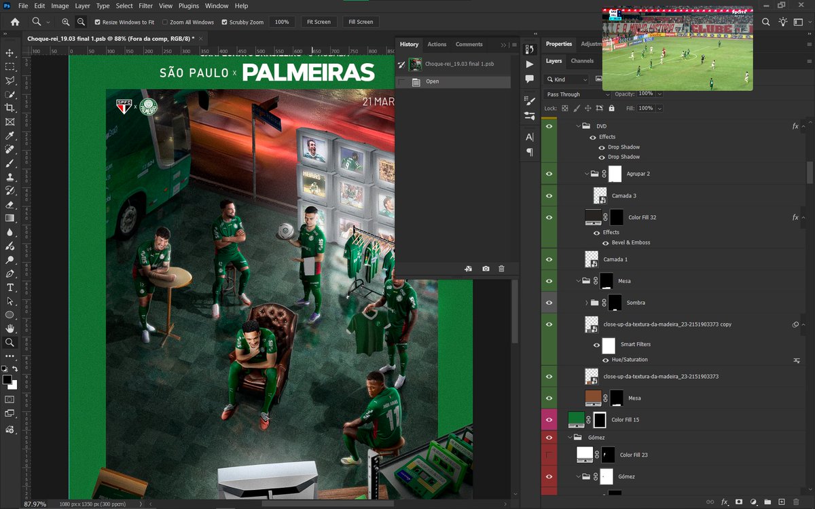Create new fill or adjustment layer
The height and width of the screenshot is (509, 815).
point(753,502)
